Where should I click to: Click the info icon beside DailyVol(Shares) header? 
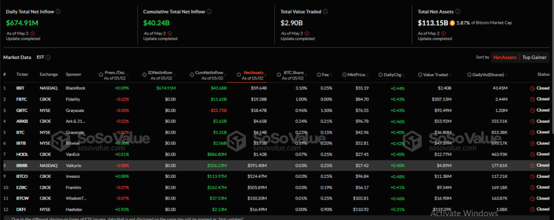tap(470, 75)
